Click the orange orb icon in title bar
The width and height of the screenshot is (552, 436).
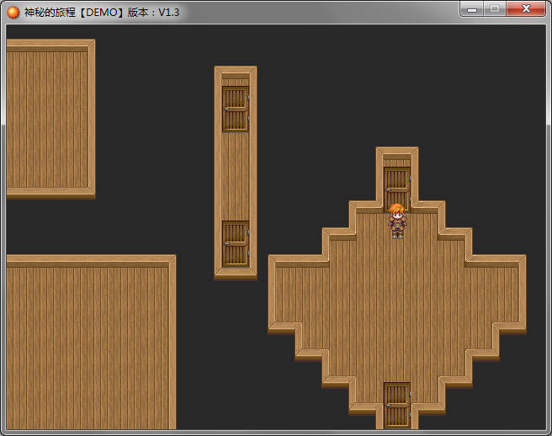coord(13,12)
